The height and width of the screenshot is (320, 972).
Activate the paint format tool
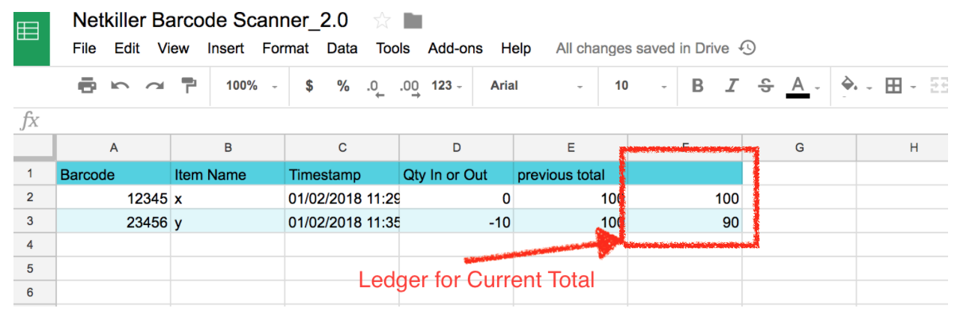(188, 85)
